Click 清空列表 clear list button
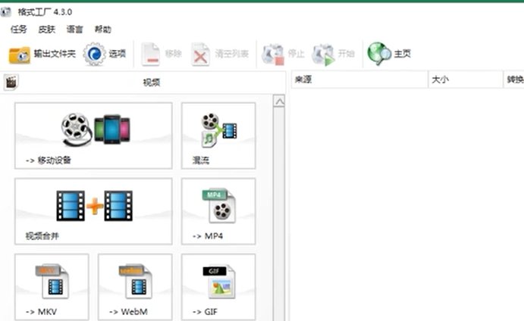Screen dimensions: 524x321 pos(220,54)
